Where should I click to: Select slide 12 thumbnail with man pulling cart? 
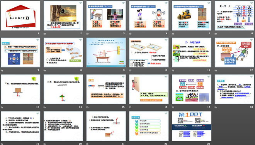coord(235,52)
